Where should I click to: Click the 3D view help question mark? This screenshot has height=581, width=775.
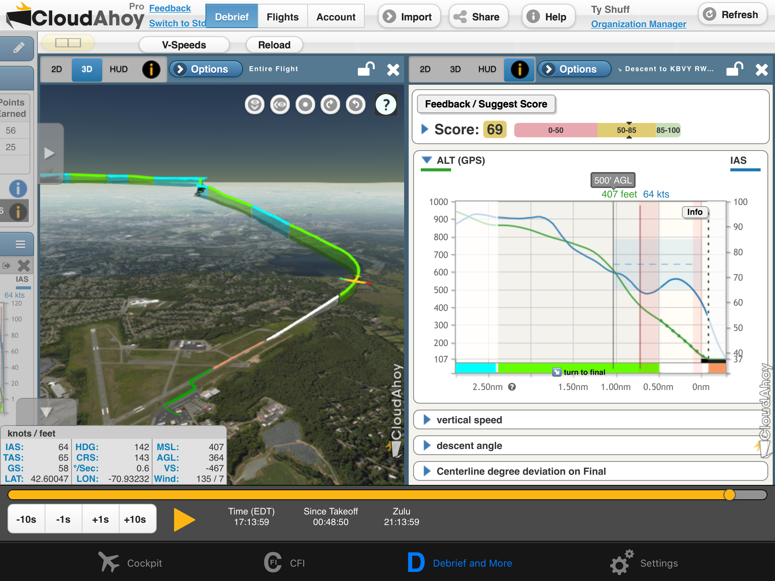coord(386,104)
